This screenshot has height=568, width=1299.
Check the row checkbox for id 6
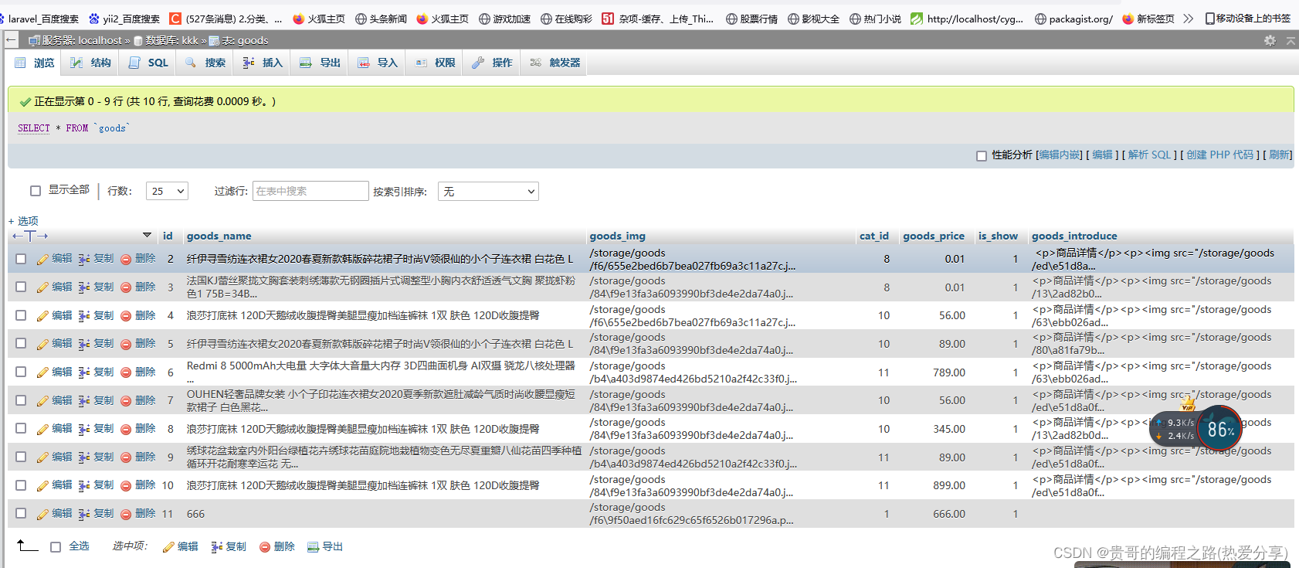[21, 372]
